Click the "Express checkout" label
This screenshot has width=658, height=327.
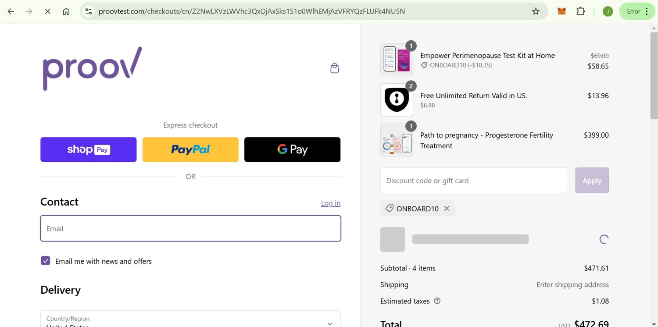[190, 125]
